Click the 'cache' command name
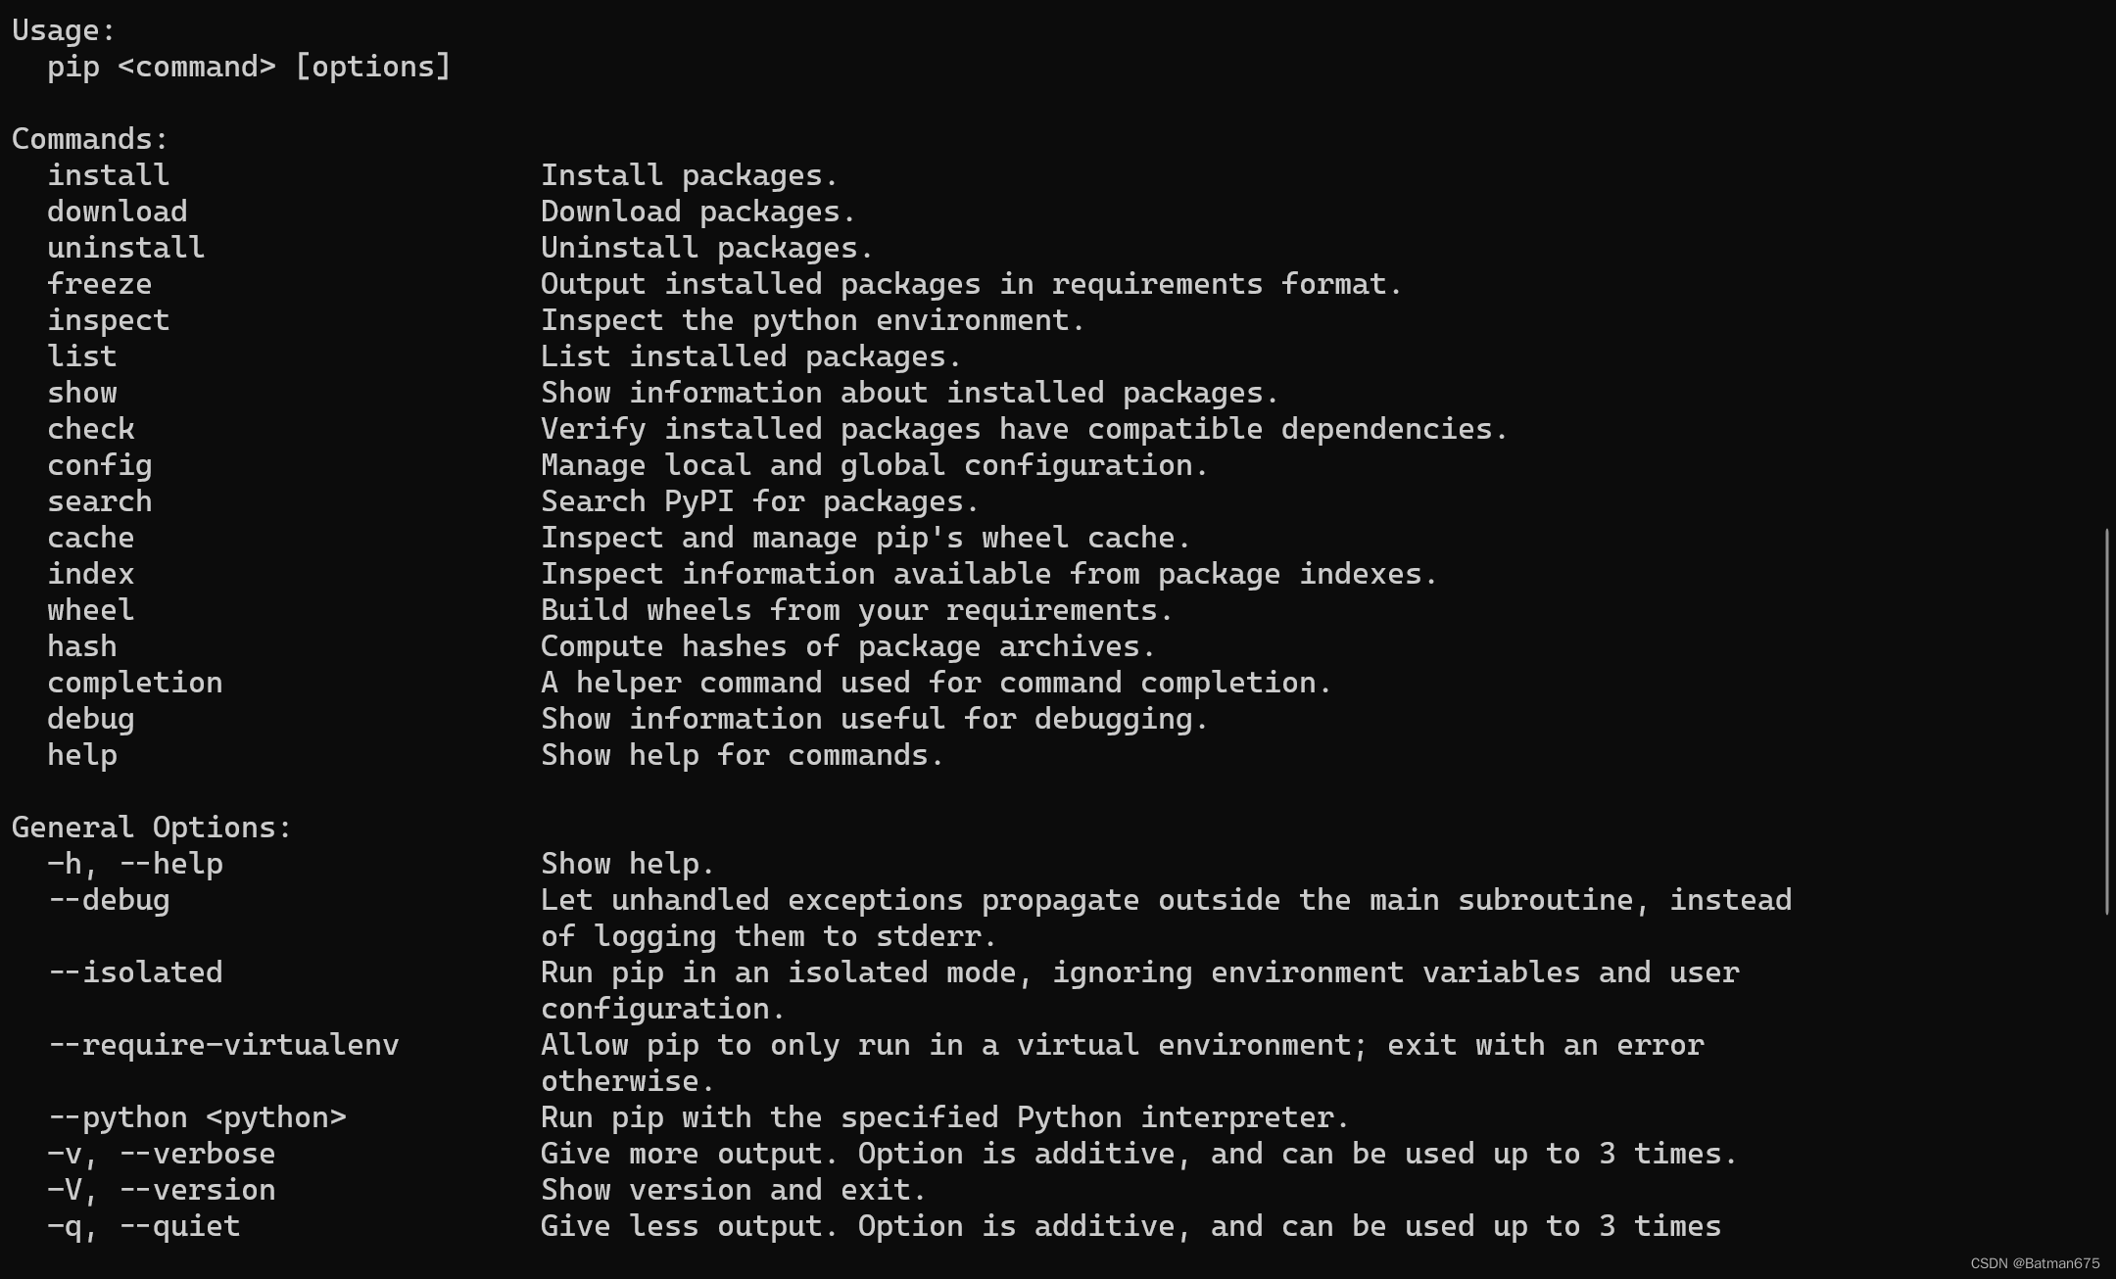 pos(90,538)
